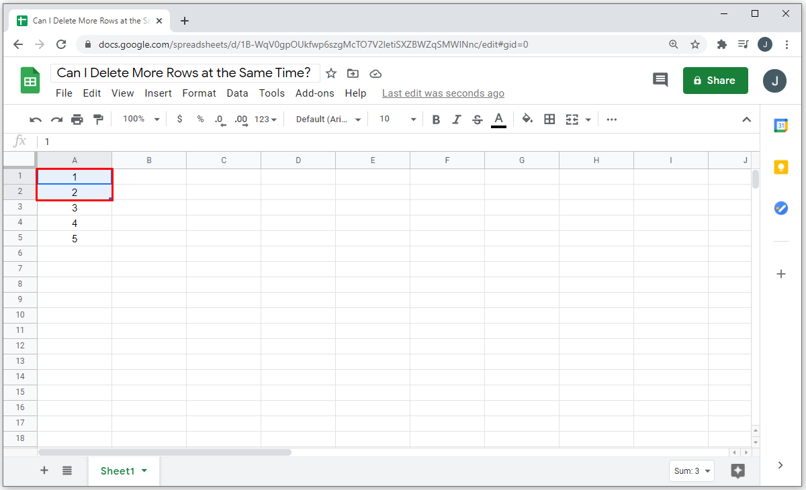Click the Undo arrow icon

36,119
